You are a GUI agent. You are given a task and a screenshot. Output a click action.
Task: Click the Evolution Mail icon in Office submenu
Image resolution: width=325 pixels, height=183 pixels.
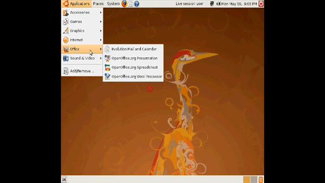pos(107,49)
